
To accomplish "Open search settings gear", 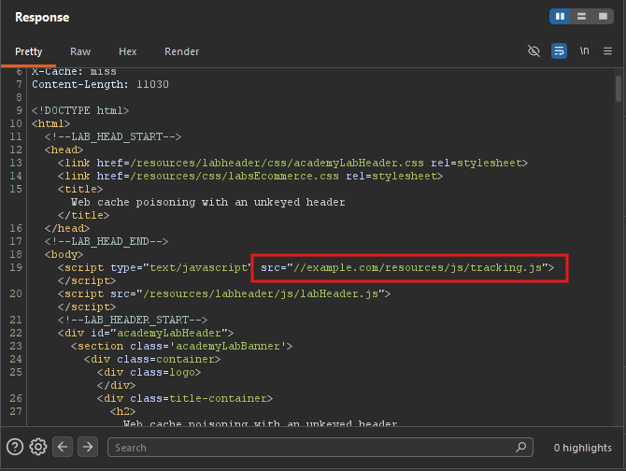I will pos(38,447).
